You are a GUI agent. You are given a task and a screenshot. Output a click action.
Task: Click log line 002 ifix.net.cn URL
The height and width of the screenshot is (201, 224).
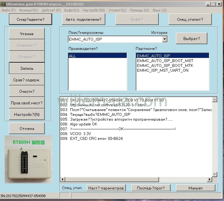point(108,105)
